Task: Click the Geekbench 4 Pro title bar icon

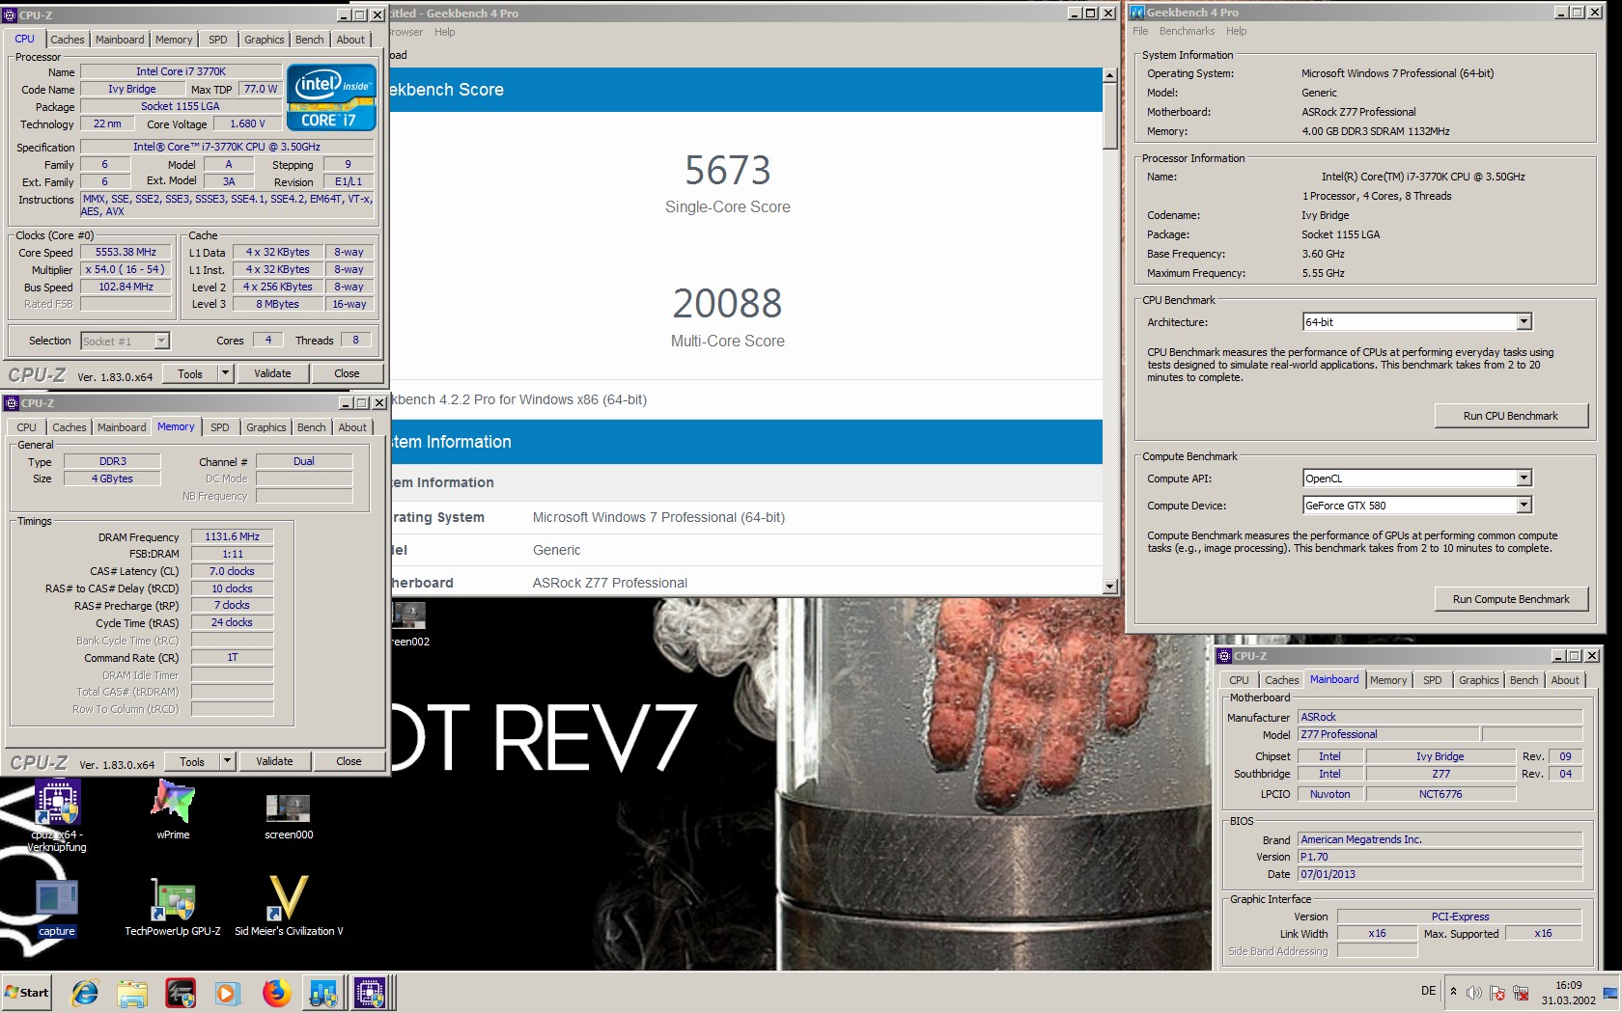Action: pos(1137,13)
